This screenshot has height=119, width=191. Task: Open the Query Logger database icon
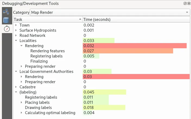(6, 20)
